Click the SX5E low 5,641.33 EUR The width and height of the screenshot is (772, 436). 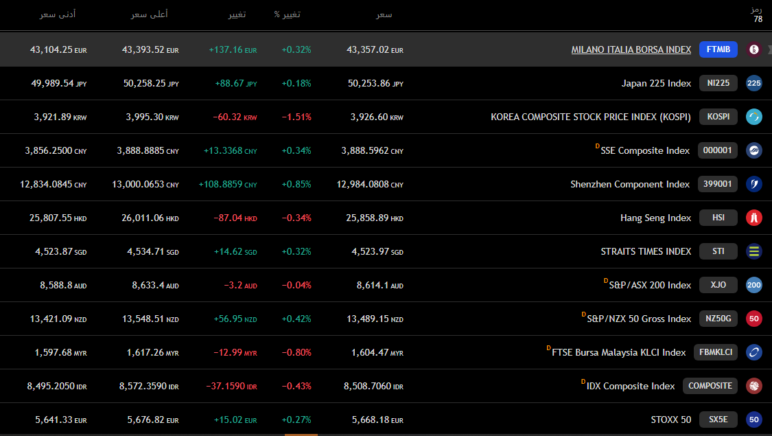point(61,420)
